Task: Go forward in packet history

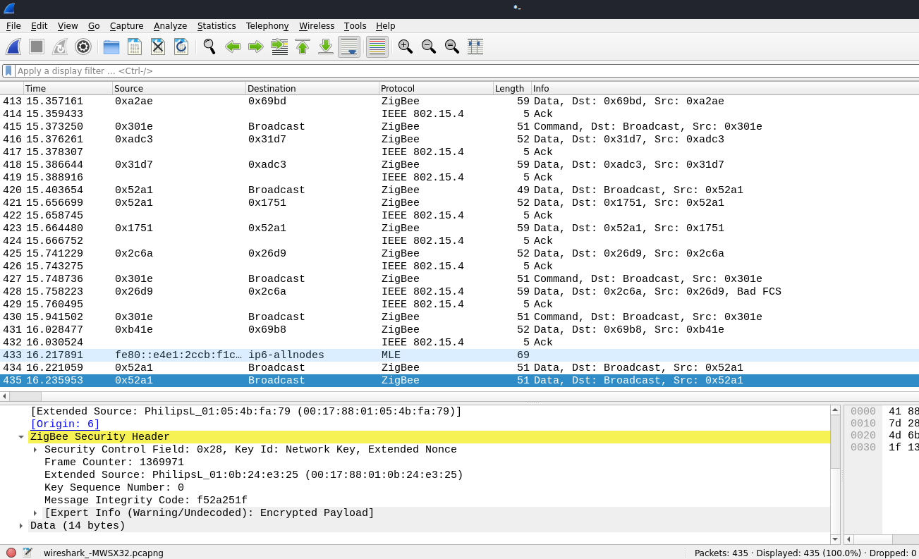Action: click(256, 47)
